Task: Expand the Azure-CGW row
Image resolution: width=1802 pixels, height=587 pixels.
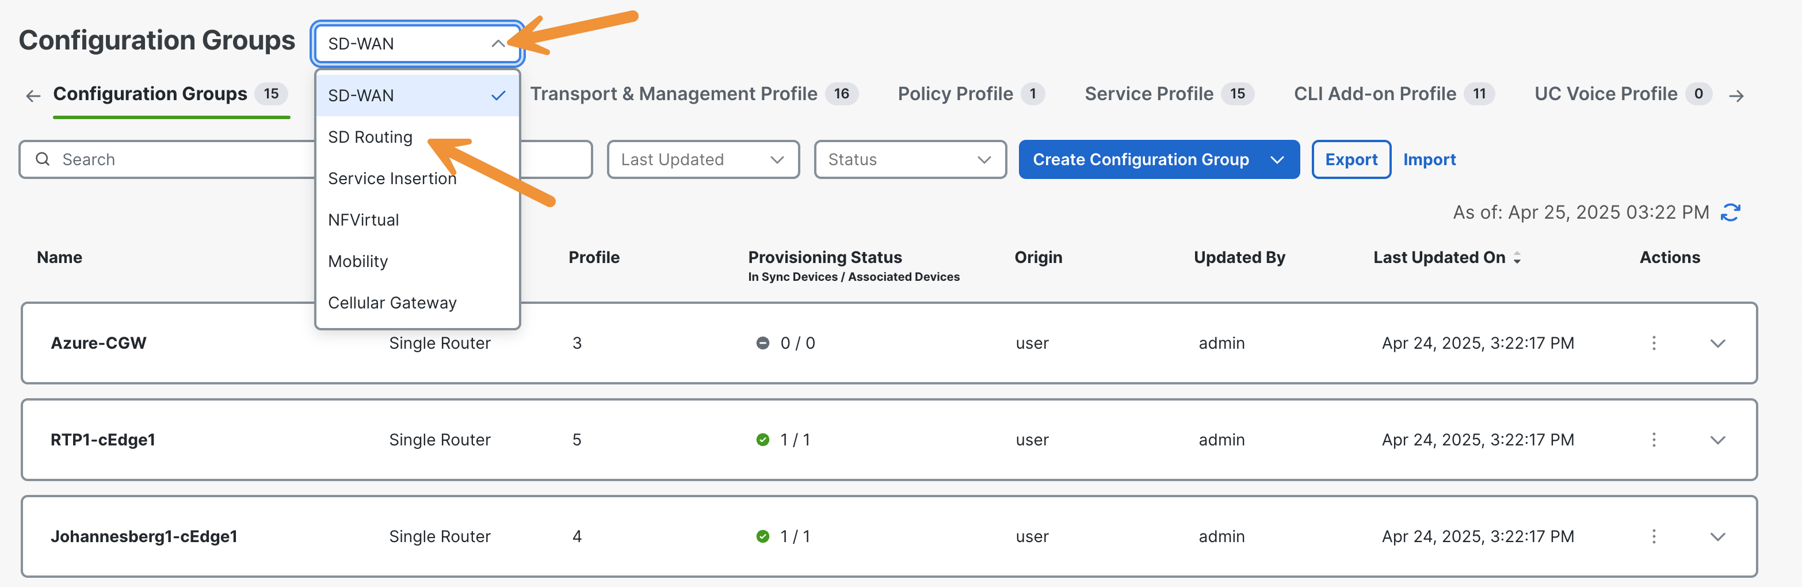Action: pos(1717,344)
